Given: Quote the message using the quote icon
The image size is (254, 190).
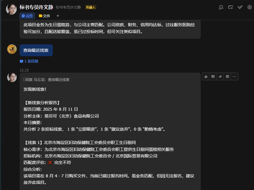Looking at the screenshot, I should 226,76.
